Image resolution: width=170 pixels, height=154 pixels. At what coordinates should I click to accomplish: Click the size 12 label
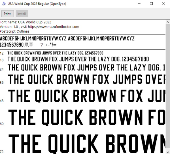[x=2, y=54]
